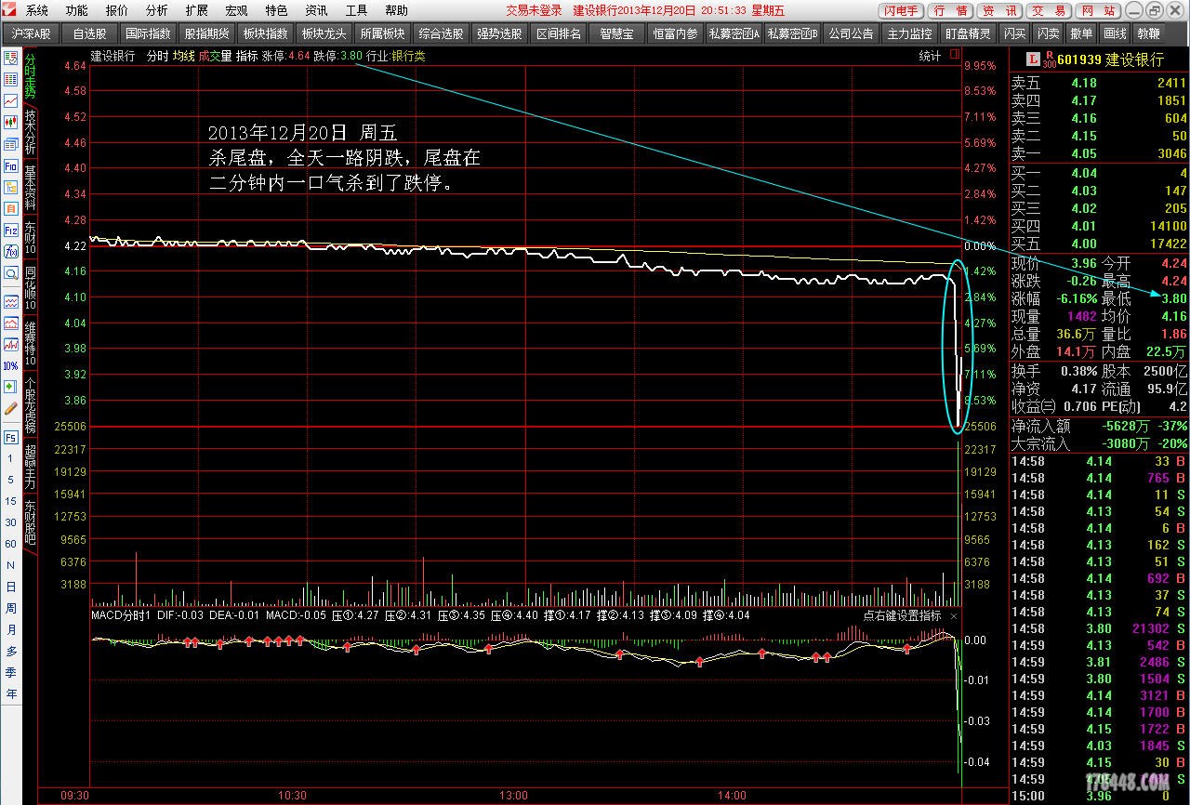Select the 15-minute period in left sidebar
The image size is (1190, 805).
(x=11, y=501)
